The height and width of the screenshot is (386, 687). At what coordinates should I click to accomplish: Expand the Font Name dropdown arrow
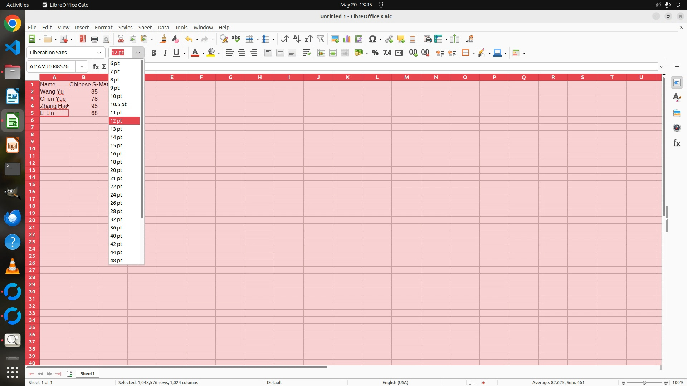(99, 53)
